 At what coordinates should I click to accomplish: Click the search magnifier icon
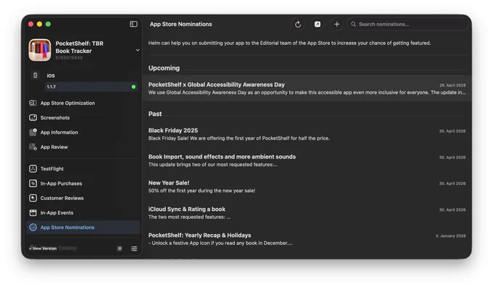[353, 24]
